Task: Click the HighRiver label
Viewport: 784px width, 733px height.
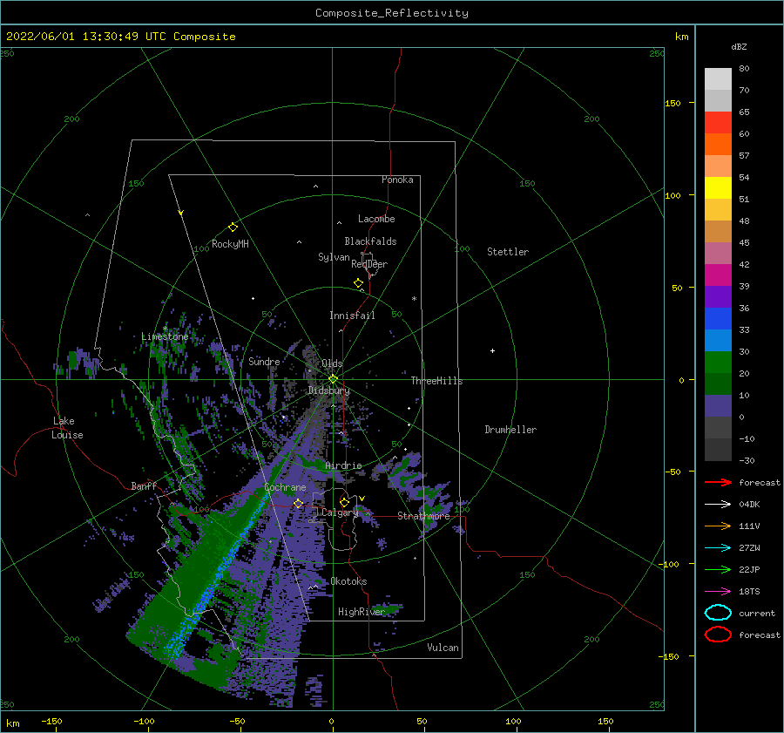Action: click(361, 612)
